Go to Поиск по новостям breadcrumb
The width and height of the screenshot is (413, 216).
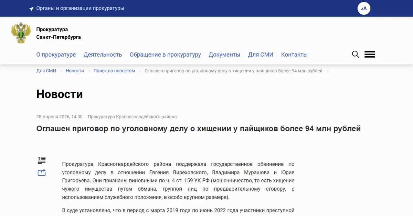coord(114,71)
